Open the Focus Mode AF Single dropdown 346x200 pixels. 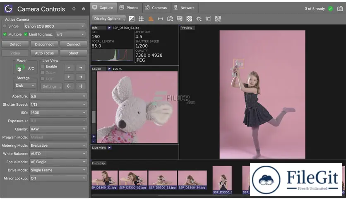58,162
